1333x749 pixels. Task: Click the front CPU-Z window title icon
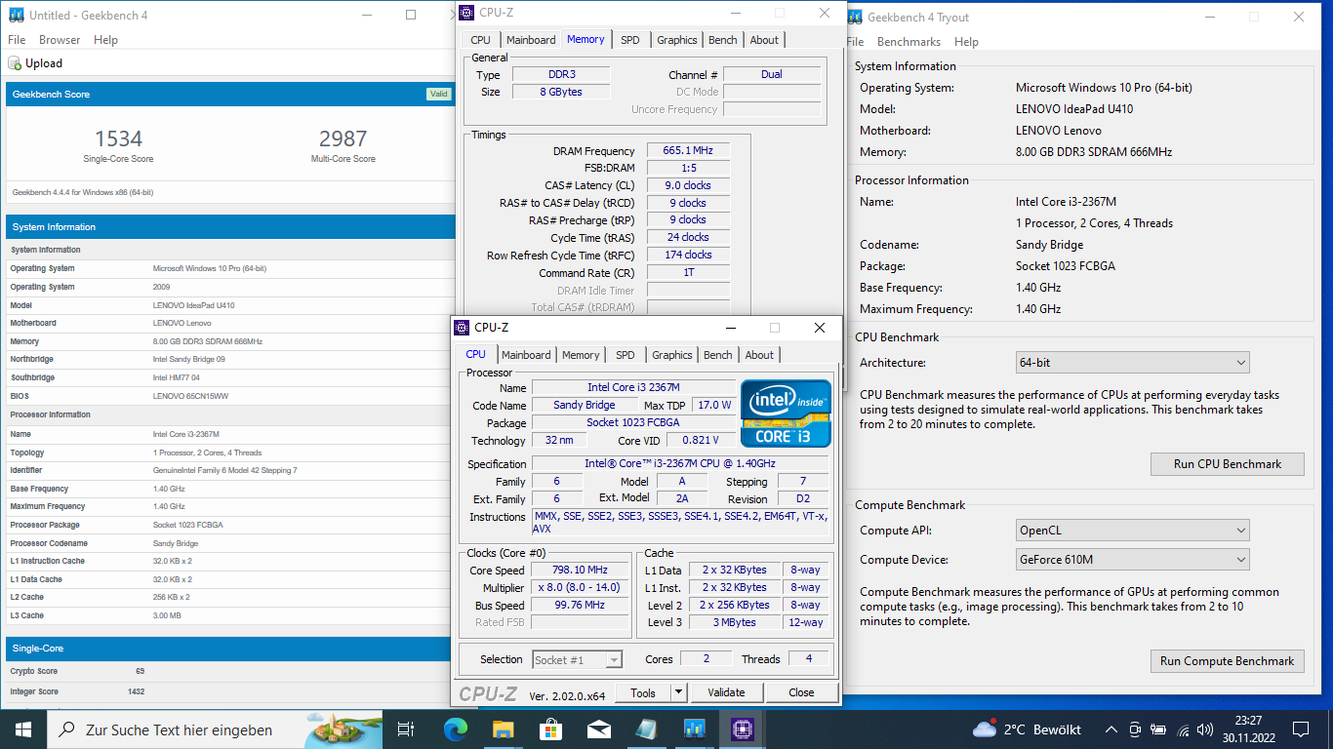click(x=462, y=328)
